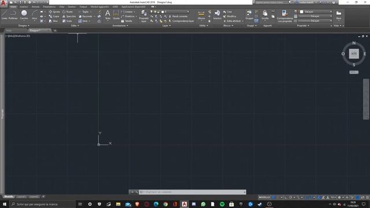This screenshot has height=208, width=370.
Task: Click the Misura measure tool
Action: [x=201, y=15]
